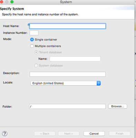
Task: Click the Finish button
Action: point(119,134)
